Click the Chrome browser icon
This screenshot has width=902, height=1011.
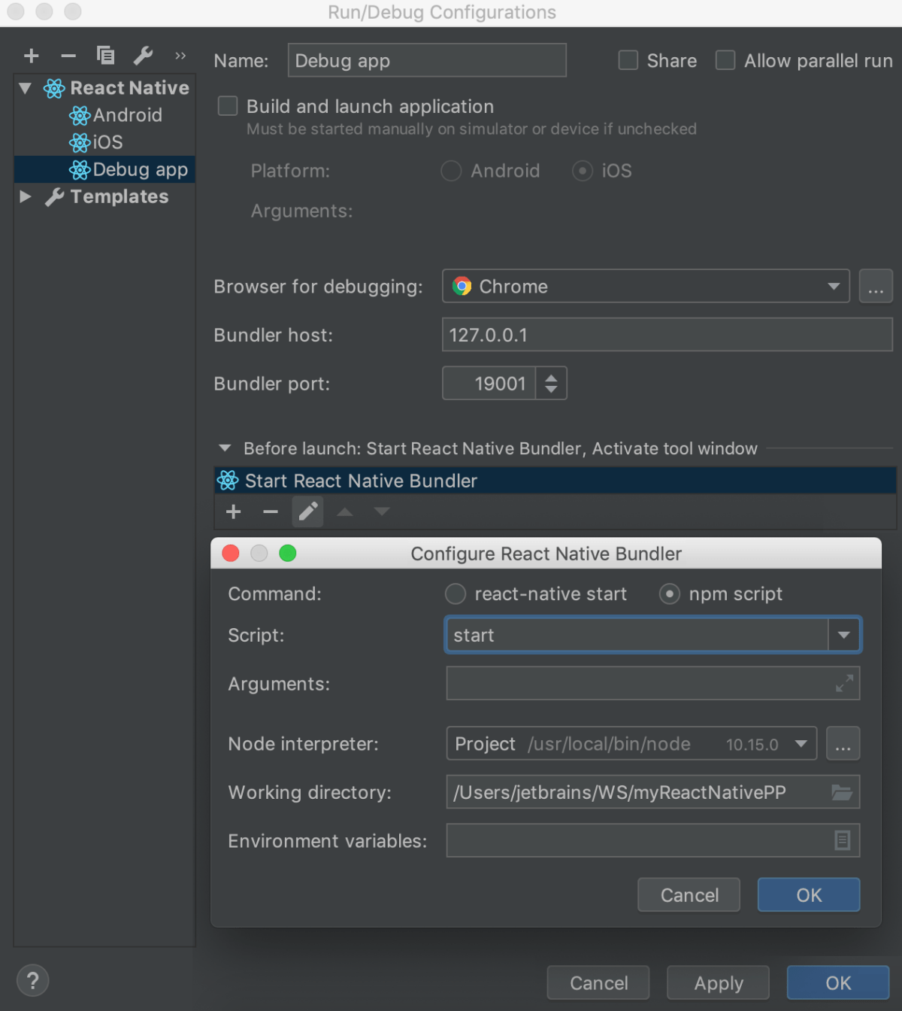pos(462,286)
